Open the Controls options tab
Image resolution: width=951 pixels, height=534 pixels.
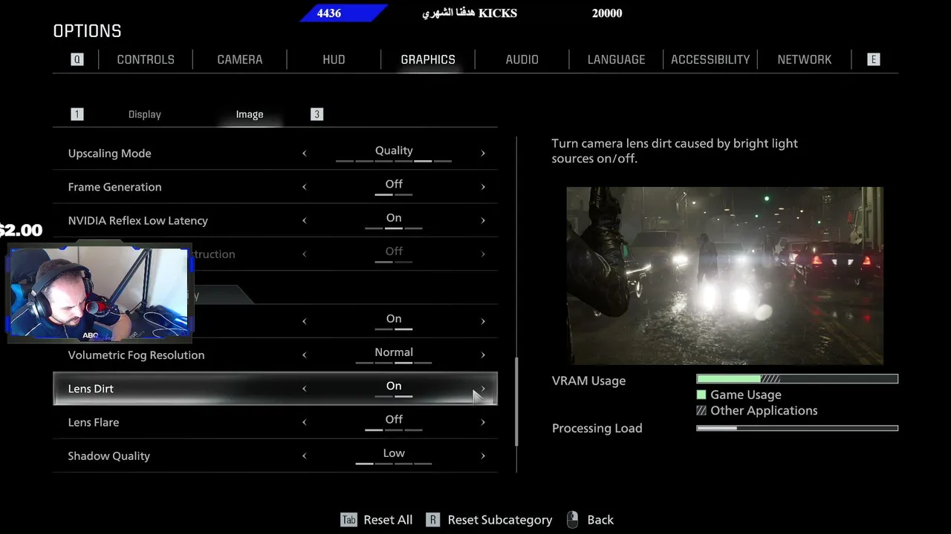[x=146, y=59]
